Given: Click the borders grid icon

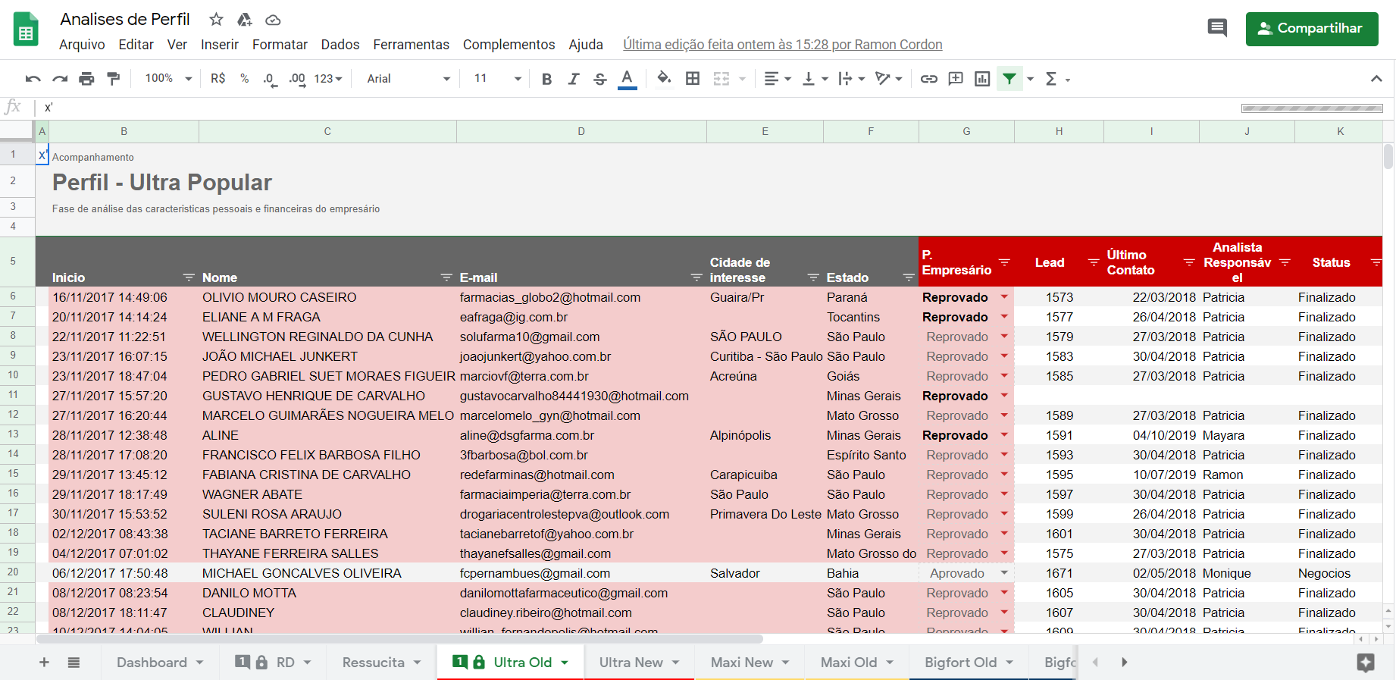Looking at the screenshot, I should 693,79.
